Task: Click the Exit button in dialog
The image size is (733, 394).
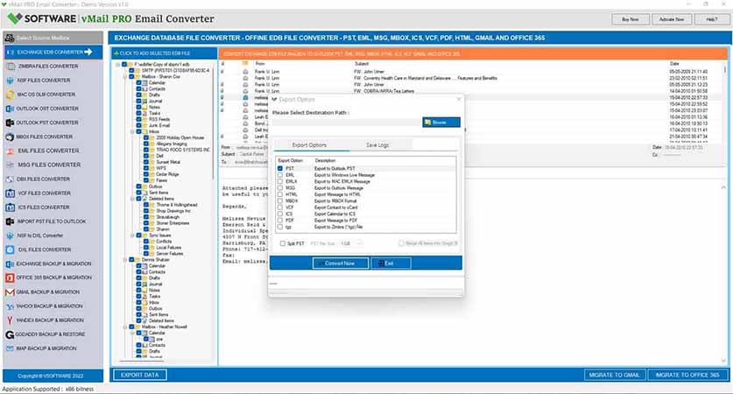Action: pyautogui.click(x=391, y=264)
